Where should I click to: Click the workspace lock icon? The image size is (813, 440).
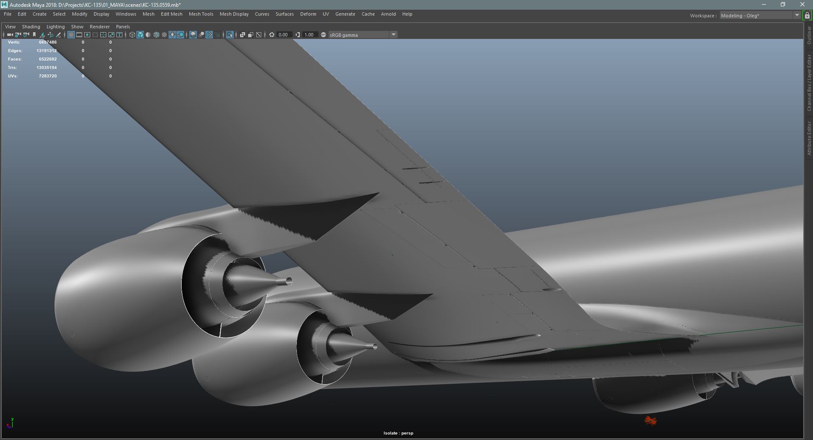click(x=807, y=16)
